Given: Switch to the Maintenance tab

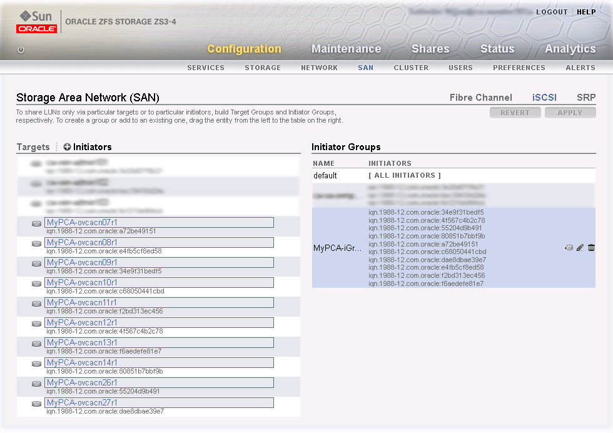Looking at the screenshot, I should point(347,48).
